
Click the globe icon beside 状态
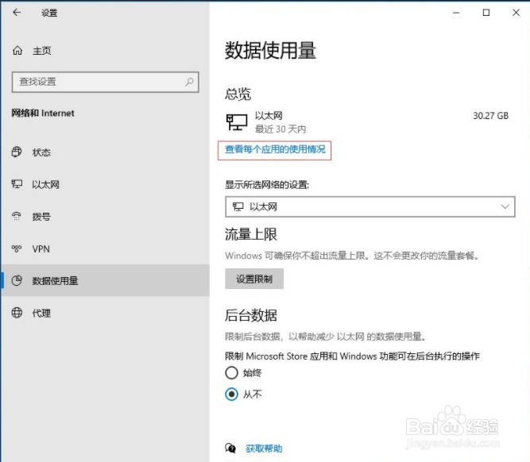pyautogui.click(x=17, y=152)
